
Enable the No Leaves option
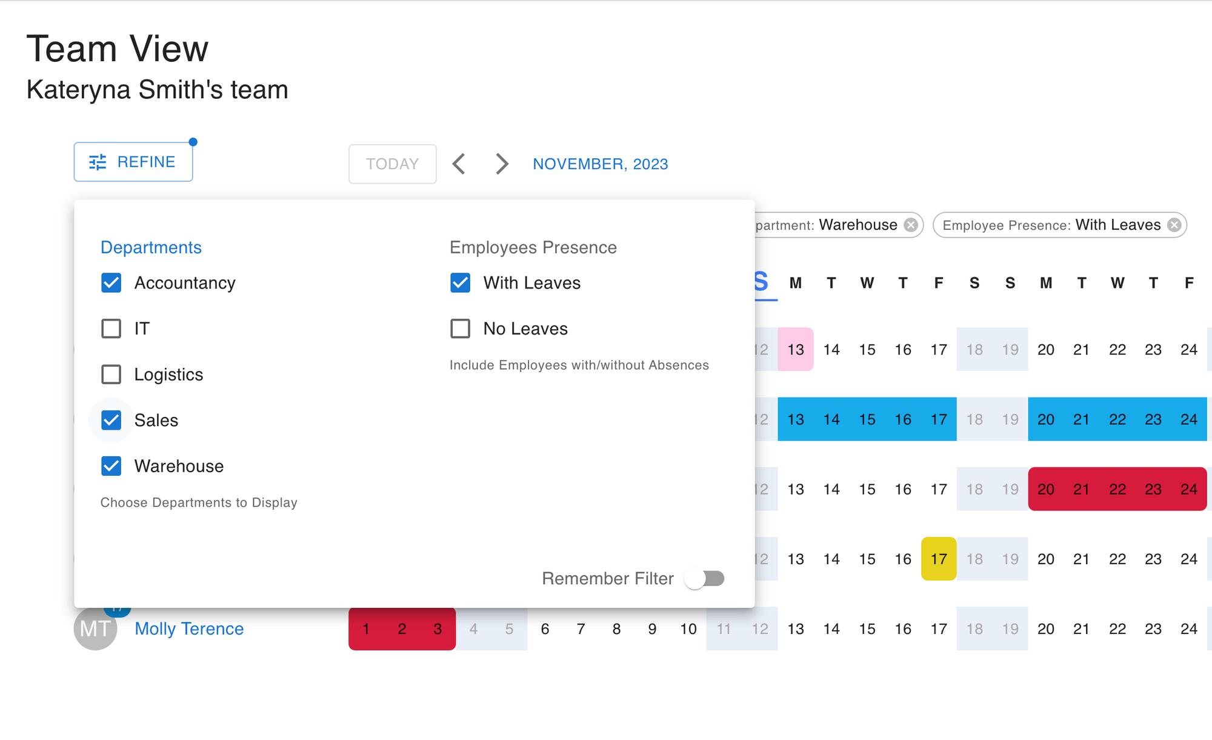(x=461, y=328)
